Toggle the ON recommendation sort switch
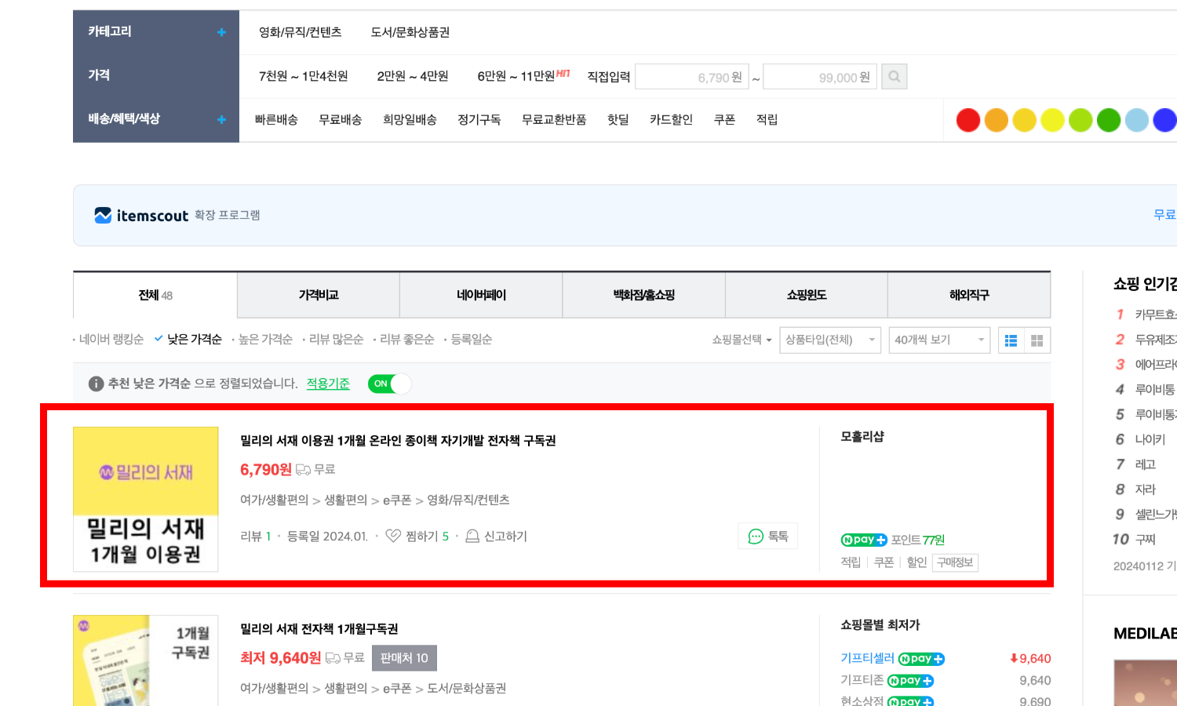 point(389,384)
